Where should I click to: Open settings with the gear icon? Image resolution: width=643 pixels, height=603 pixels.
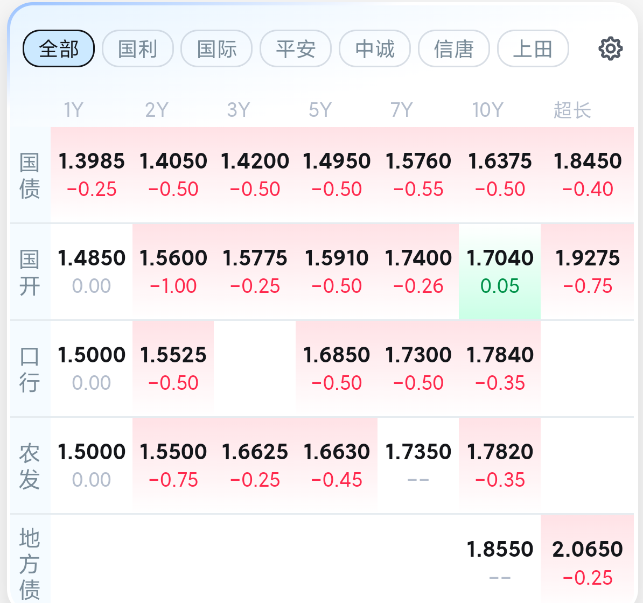click(x=610, y=49)
